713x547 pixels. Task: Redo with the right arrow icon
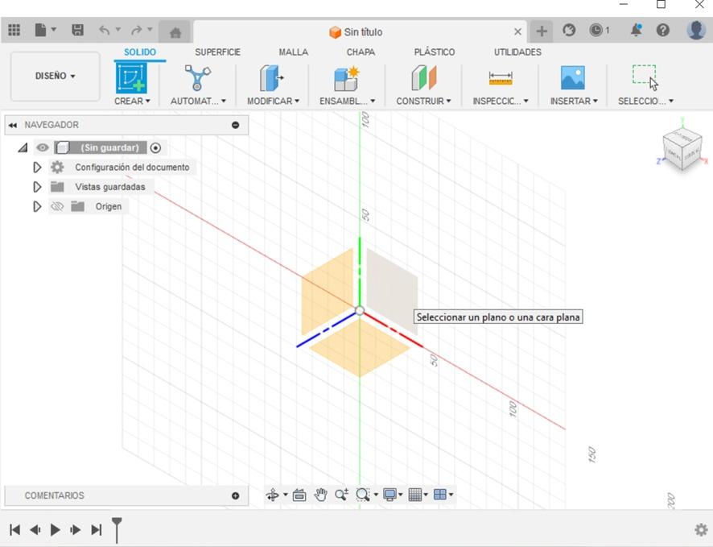[136, 31]
